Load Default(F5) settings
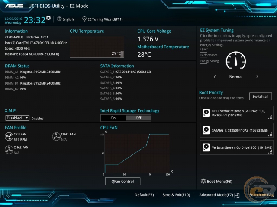The image size is (277, 207). point(144,195)
